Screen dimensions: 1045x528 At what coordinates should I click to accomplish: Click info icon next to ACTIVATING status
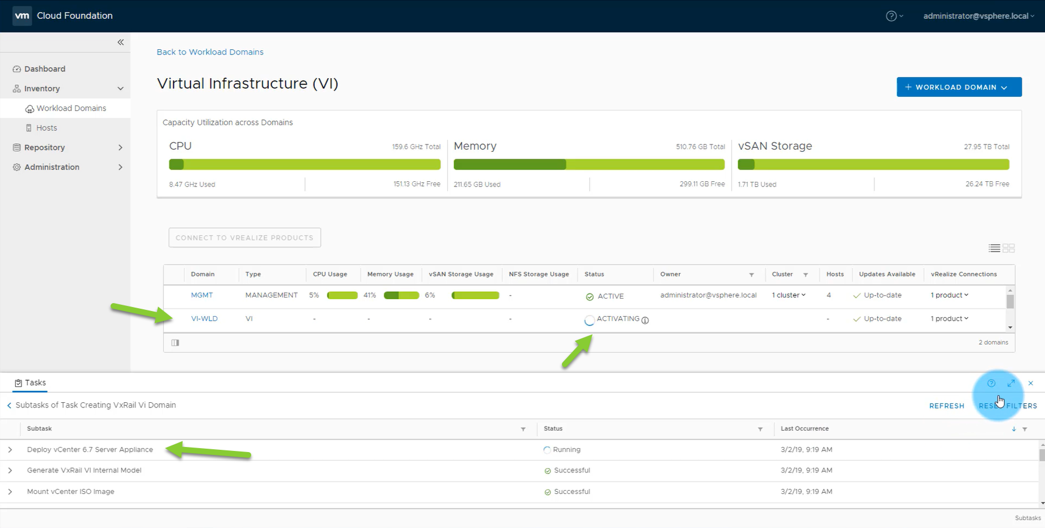(x=645, y=320)
